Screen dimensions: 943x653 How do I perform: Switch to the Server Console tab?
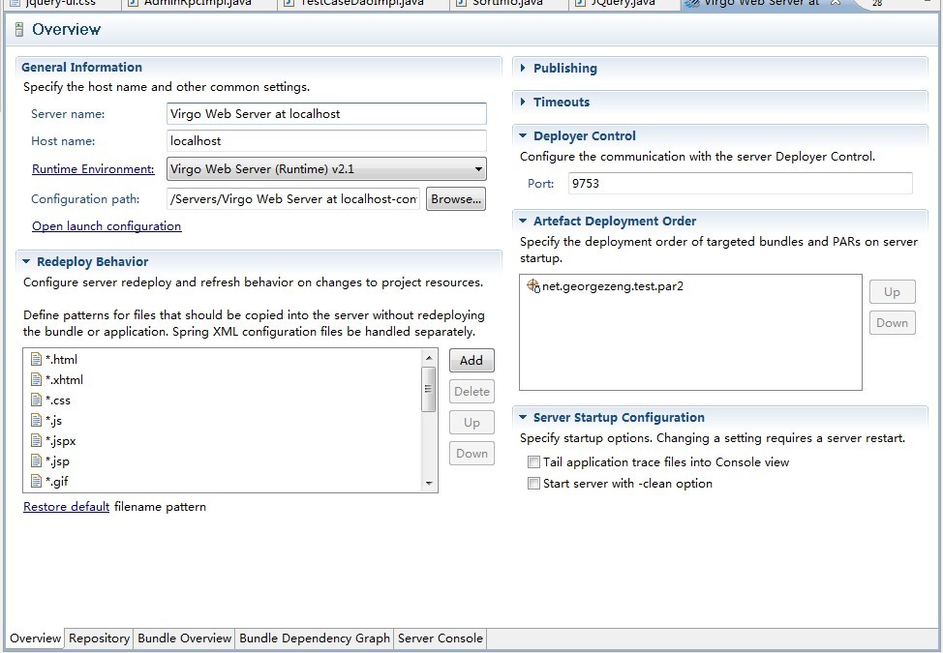[x=441, y=638]
